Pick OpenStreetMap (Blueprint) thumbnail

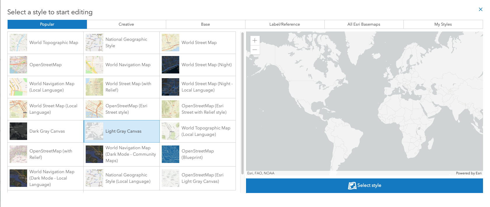click(x=171, y=154)
